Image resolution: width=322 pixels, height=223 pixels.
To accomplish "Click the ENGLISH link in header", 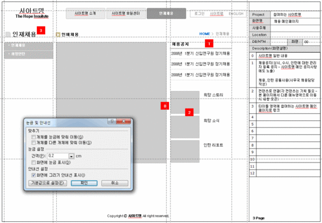I will [236, 13].
